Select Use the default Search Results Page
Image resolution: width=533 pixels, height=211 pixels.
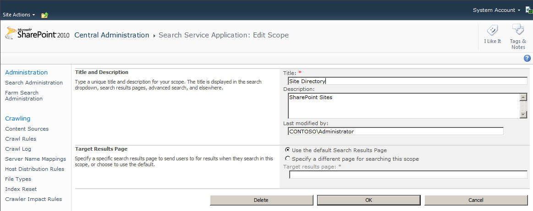[288, 150]
